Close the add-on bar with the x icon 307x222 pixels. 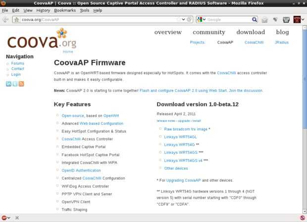[x=17, y=218]
